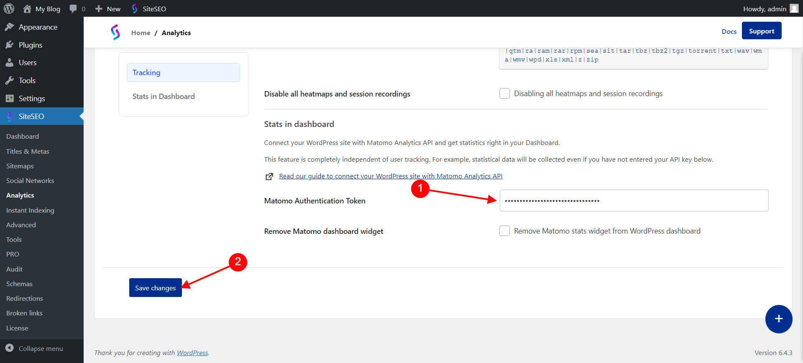Click the My Blog home icon
The image size is (803, 363).
27,9
